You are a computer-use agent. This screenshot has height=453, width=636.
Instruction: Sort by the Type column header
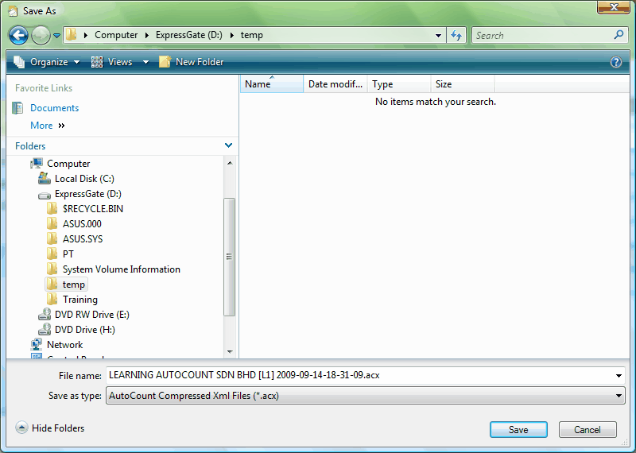pyautogui.click(x=399, y=84)
